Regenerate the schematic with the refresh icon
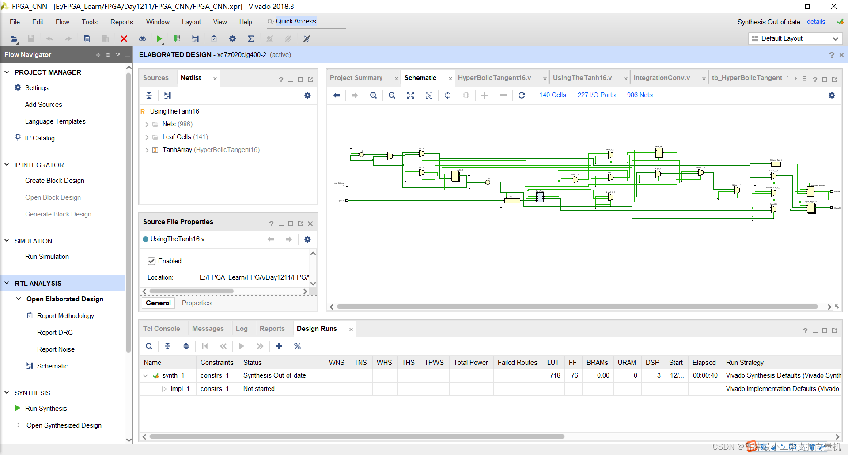 522,95
